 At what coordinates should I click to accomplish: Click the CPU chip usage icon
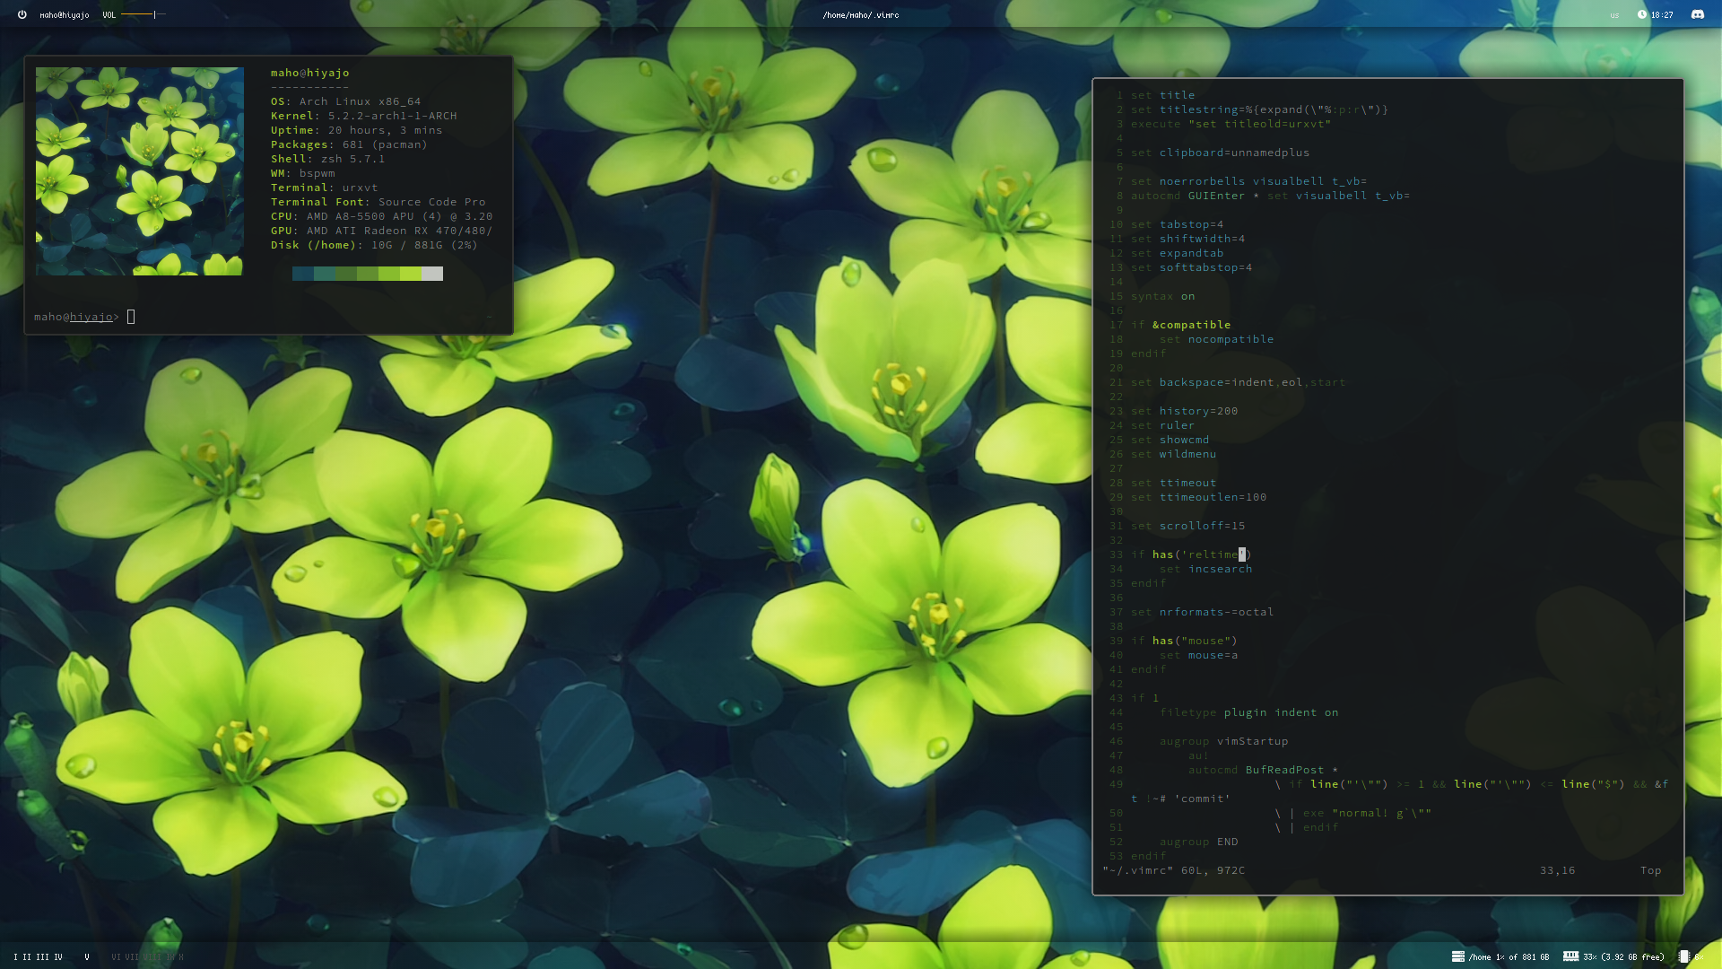(x=1683, y=956)
